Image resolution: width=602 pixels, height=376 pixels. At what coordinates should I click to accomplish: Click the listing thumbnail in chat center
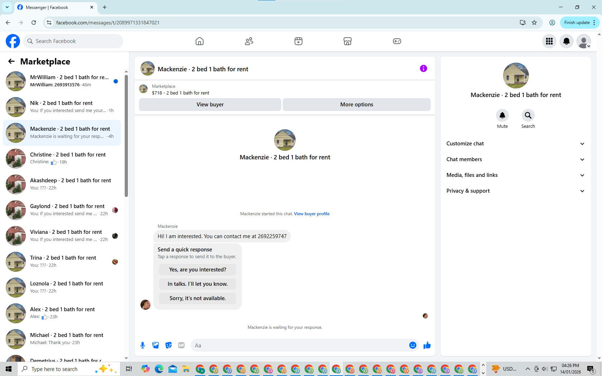285,140
